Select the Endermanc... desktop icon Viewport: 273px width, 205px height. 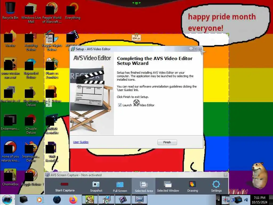[x=10, y=122]
